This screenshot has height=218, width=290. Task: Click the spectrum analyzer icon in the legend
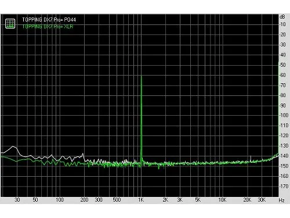coord(10,23)
